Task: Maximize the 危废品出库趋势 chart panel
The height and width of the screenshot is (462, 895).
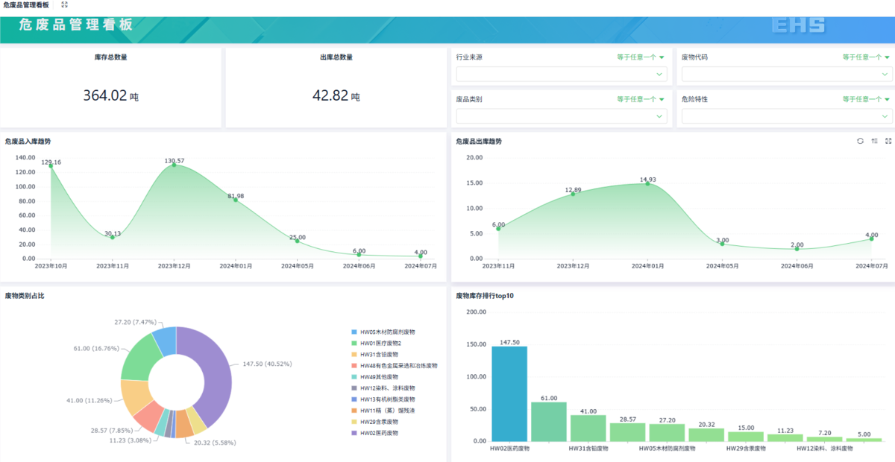Action: pos(888,141)
